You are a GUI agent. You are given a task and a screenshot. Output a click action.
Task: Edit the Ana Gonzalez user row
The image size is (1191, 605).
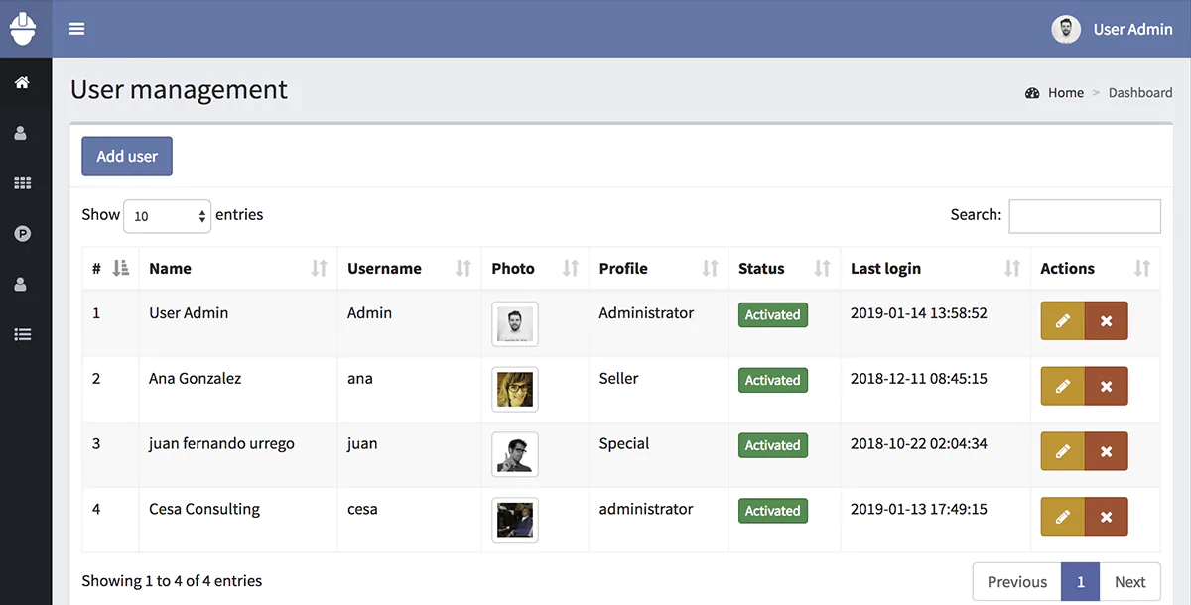pyautogui.click(x=1062, y=387)
